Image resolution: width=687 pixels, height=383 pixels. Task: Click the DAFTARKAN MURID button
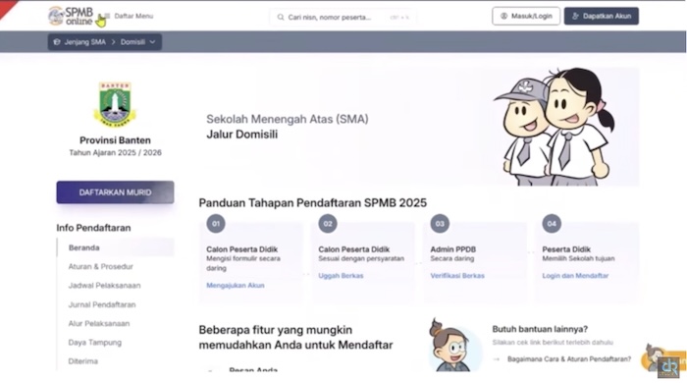(115, 192)
